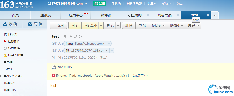
Task: Switch to the 网易秀品 tab
Action: pyautogui.click(x=165, y=15)
